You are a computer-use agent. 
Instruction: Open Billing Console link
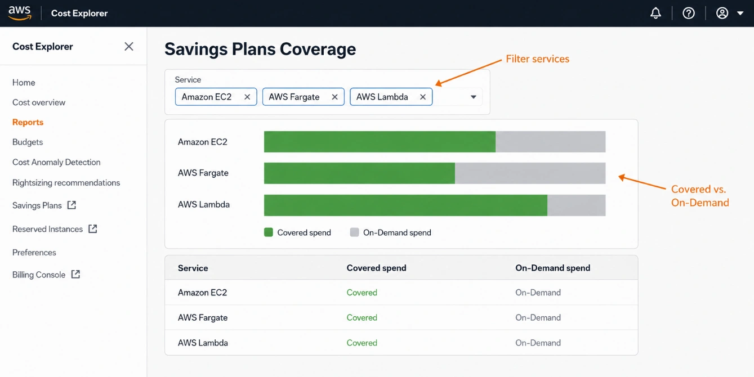[x=39, y=275]
